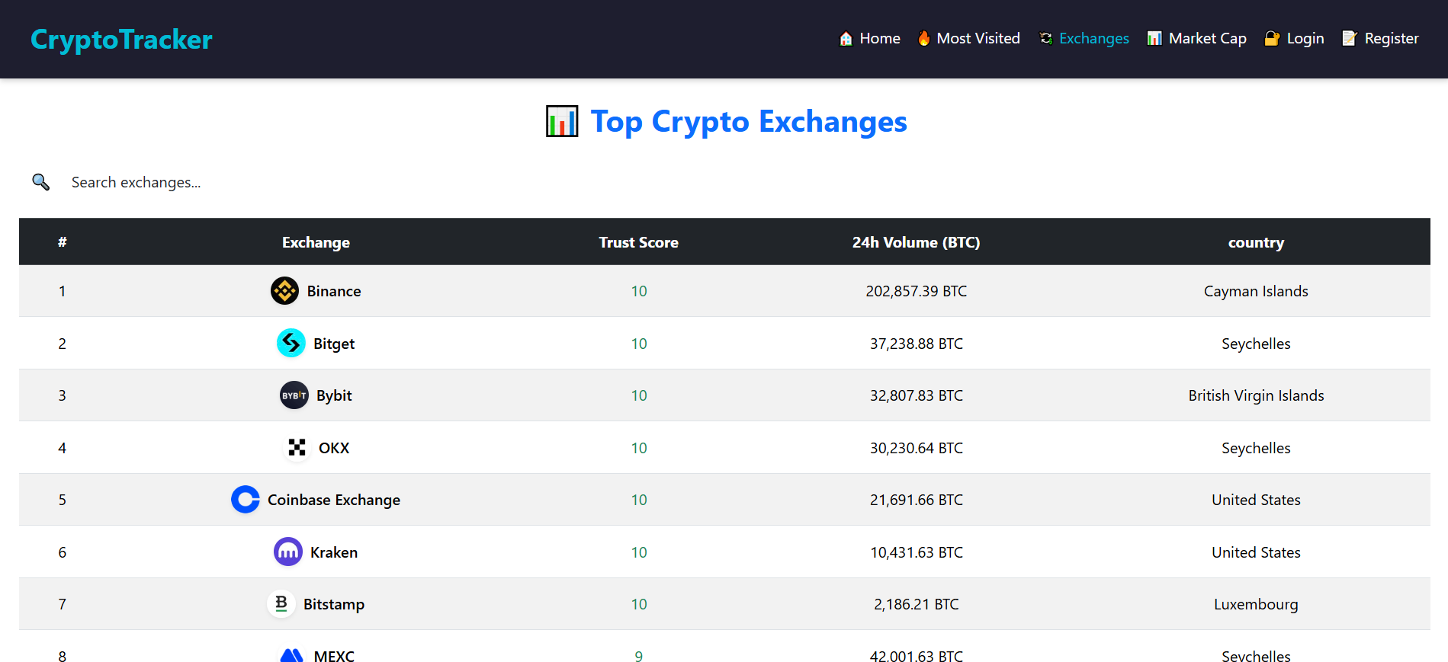Viewport: 1448px width, 662px height.
Task: Click the Luxembourg country cell
Action: pyautogui.click(x=1256, y=604)
